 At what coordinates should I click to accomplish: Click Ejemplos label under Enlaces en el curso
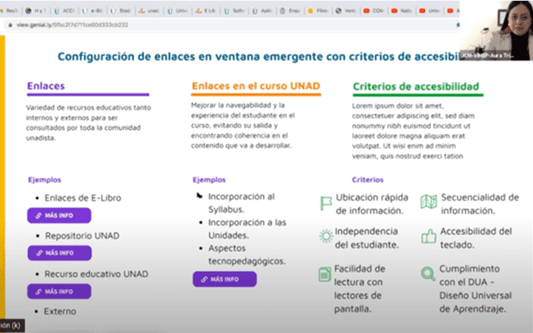click(x=209, y=180)
